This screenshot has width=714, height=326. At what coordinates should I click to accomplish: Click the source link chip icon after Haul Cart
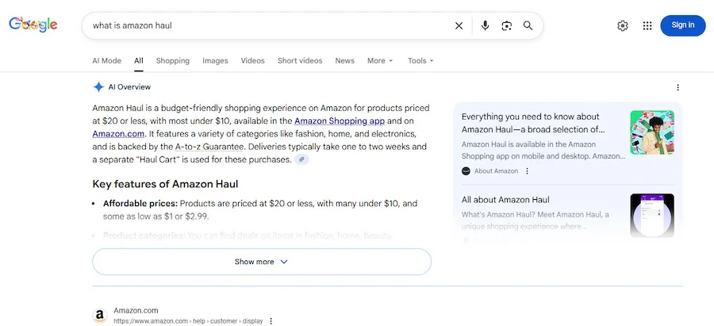point(301,159)
